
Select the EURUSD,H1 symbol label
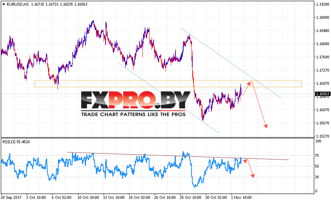pyautogui.click(x=18, y=4)
